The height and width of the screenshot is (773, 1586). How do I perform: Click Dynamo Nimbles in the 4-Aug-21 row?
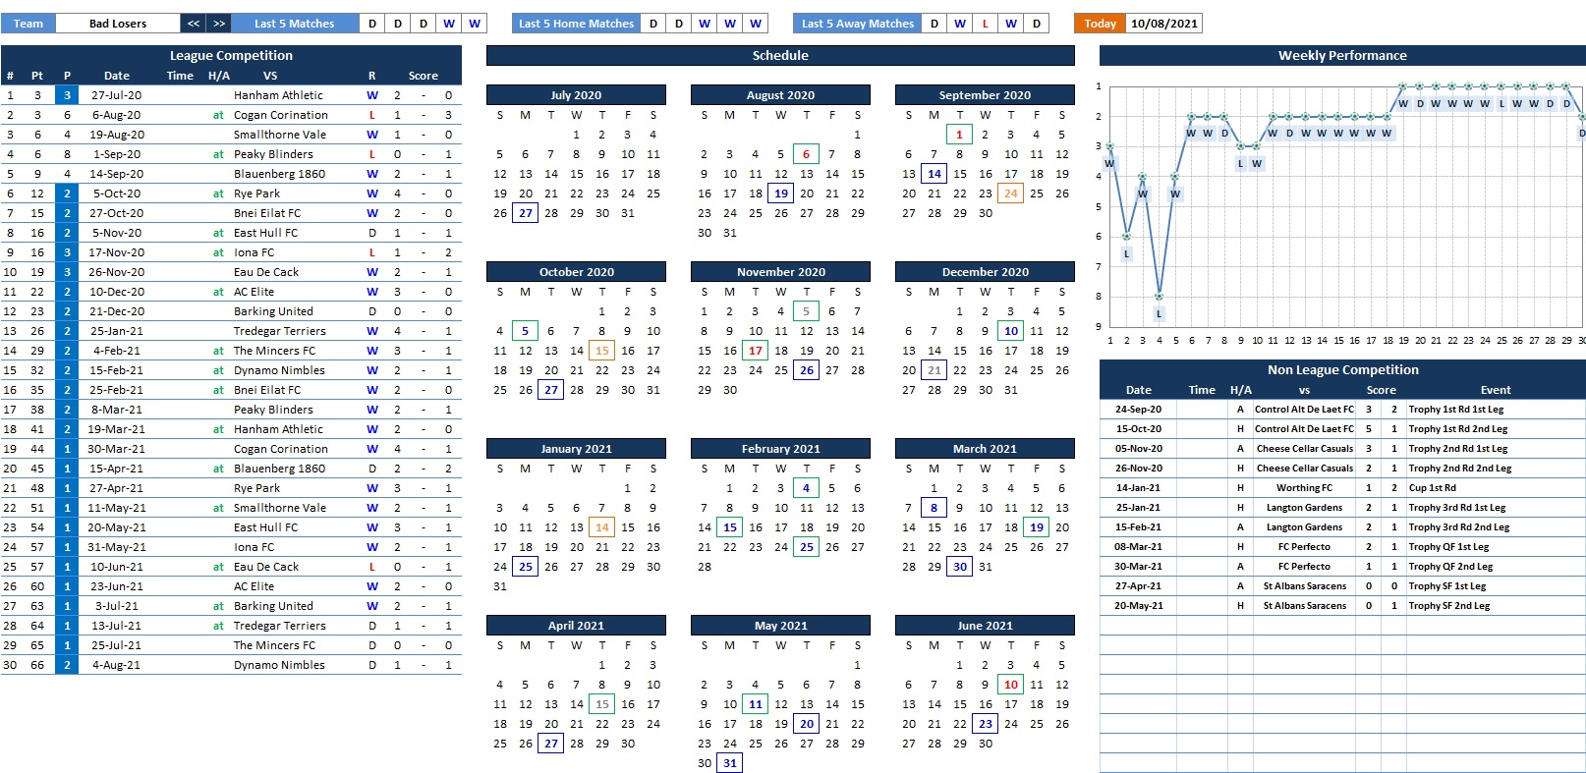pyautogui.click(x=279, y=665)
